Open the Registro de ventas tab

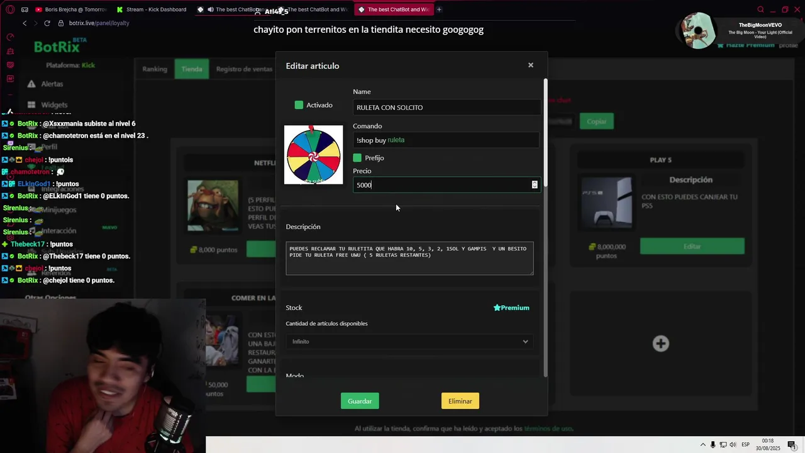(244, 69)
